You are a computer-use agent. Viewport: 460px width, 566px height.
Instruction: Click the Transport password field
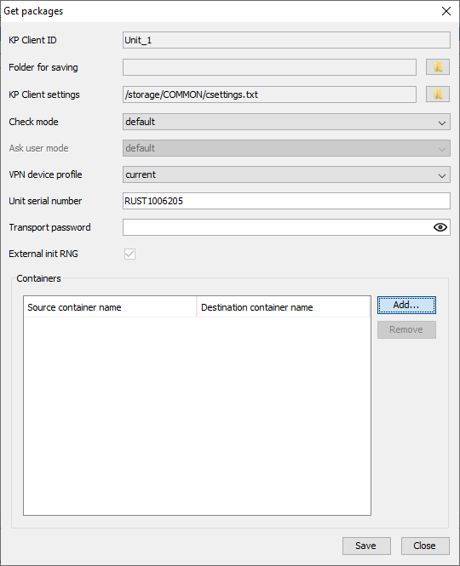[278, 227]
